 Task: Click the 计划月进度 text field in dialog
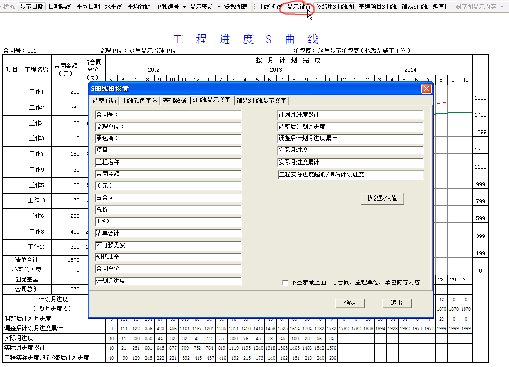click(168, 281)
